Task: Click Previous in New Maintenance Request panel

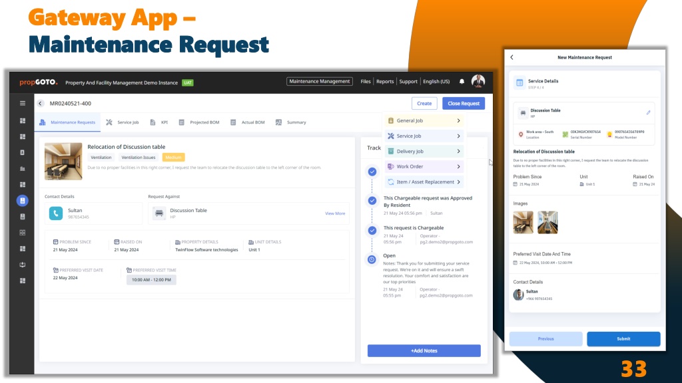Action: pos(546,338)
